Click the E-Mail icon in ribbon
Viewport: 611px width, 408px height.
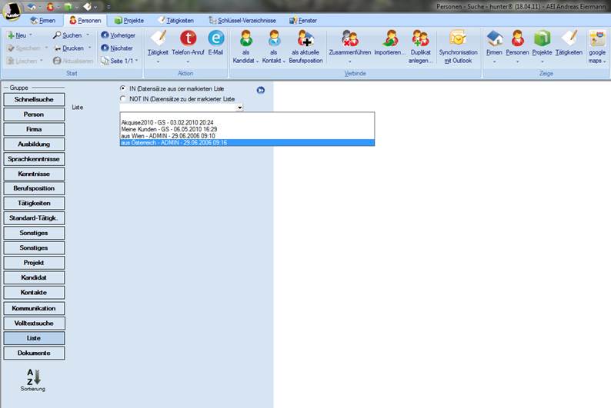pos(216,39)
